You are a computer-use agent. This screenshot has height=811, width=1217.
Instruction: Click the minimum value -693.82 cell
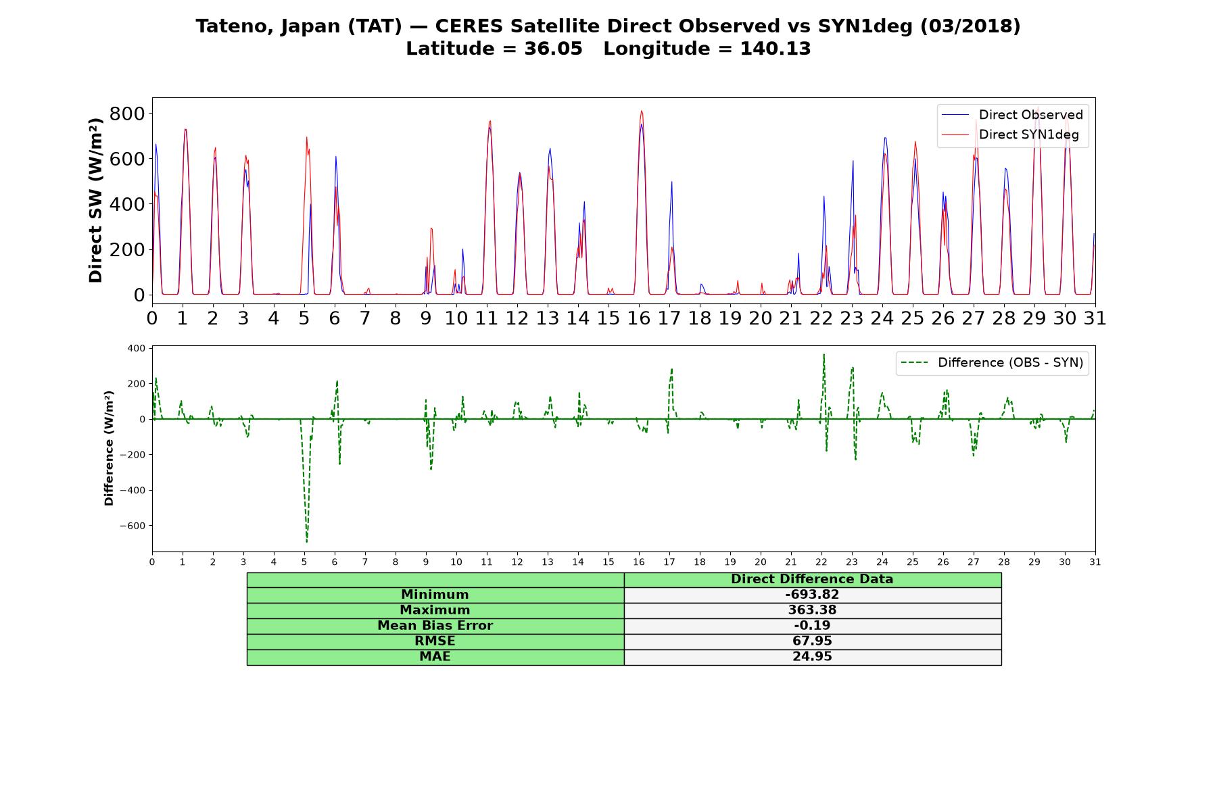click(812, 595)
